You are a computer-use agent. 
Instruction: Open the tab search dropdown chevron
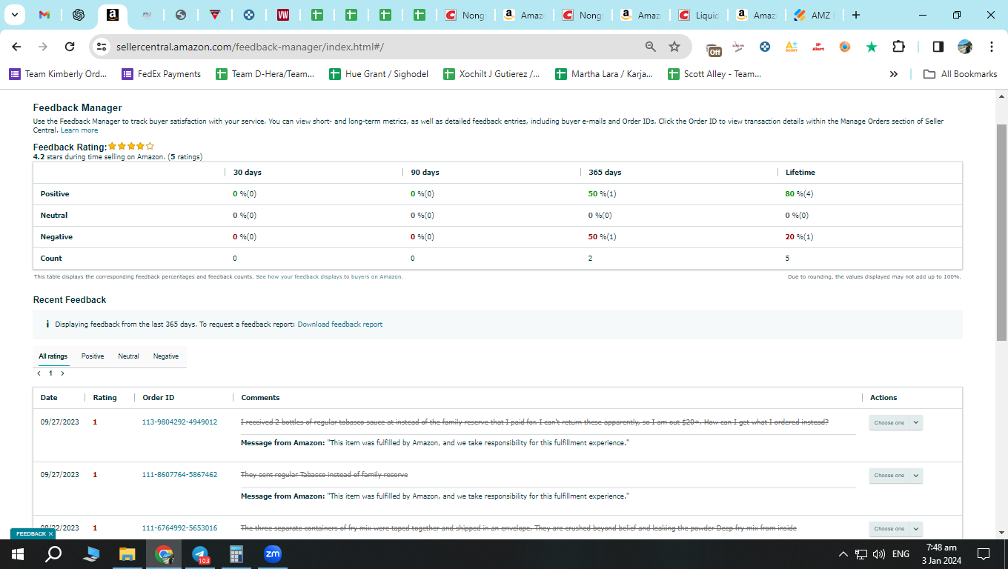[14, 15]
